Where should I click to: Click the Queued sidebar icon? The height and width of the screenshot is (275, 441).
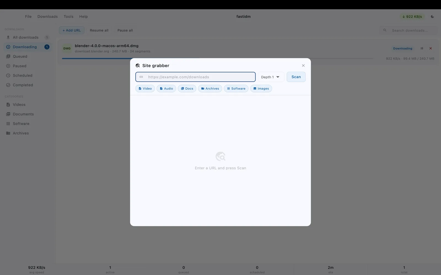click(8, 56)
